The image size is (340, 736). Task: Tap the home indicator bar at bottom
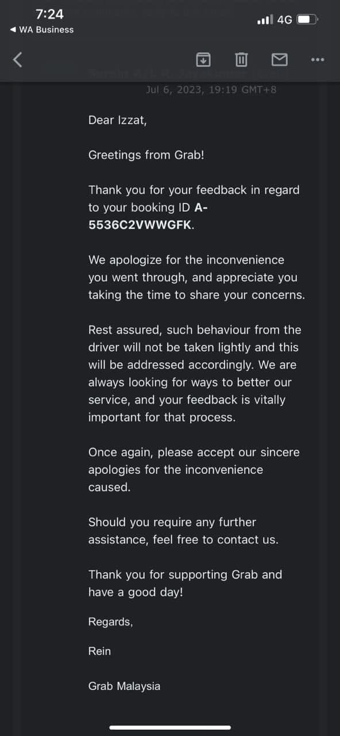click(x=170, y=727)
